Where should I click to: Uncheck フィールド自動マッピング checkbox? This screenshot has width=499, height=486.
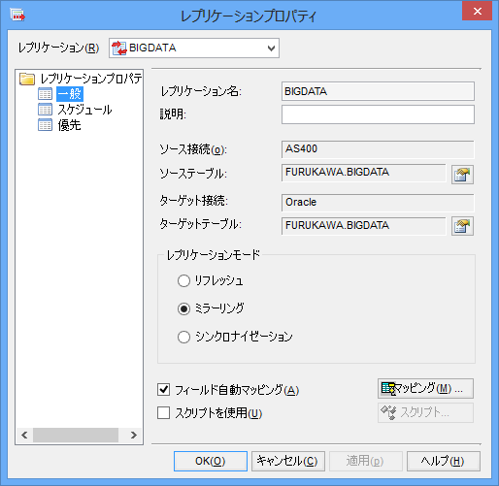[x=164, y=390]
